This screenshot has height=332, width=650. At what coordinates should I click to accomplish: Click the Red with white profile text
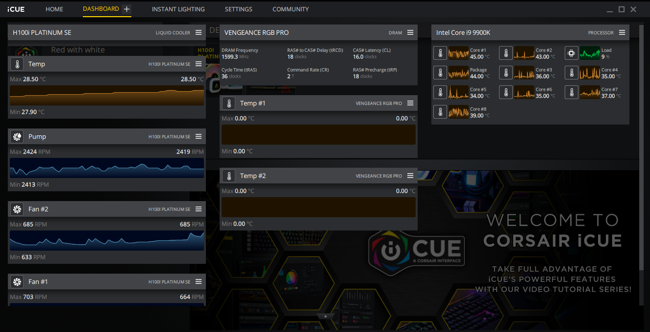pyautogui.click(x=78, y=50)
